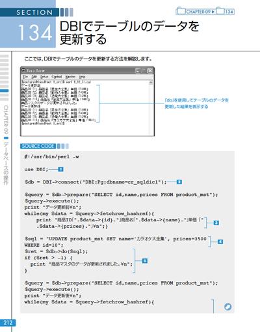Screen dimensions: 260x332
Task: Open the Window menu in Tera Term
Action: pos(70,77)
